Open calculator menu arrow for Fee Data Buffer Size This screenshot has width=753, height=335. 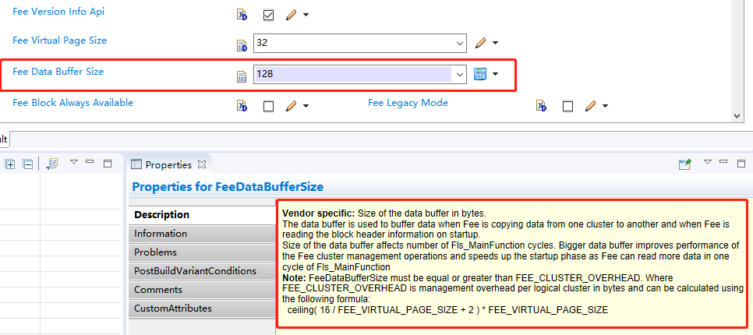pyautogui.click(x=495, y=74)
